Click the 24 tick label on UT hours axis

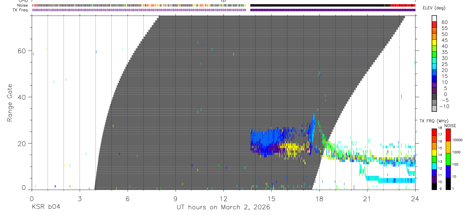pos(415,199)
